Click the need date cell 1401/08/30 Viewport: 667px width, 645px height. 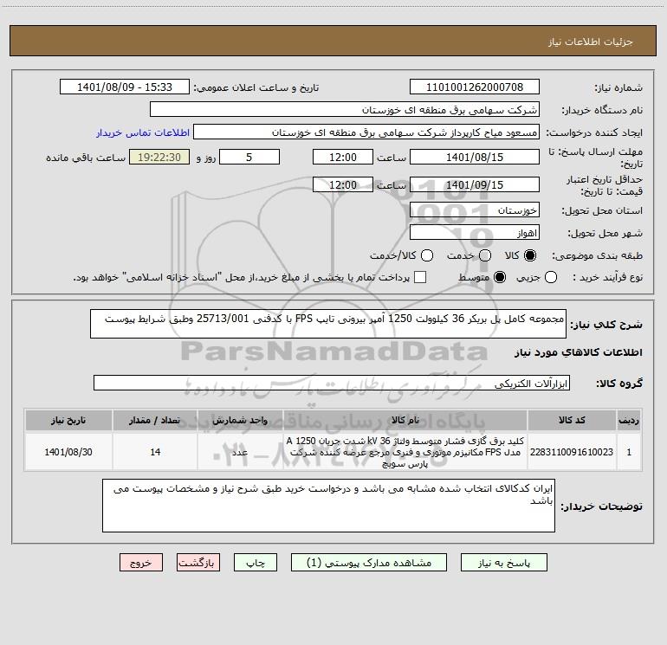(68, 452)
